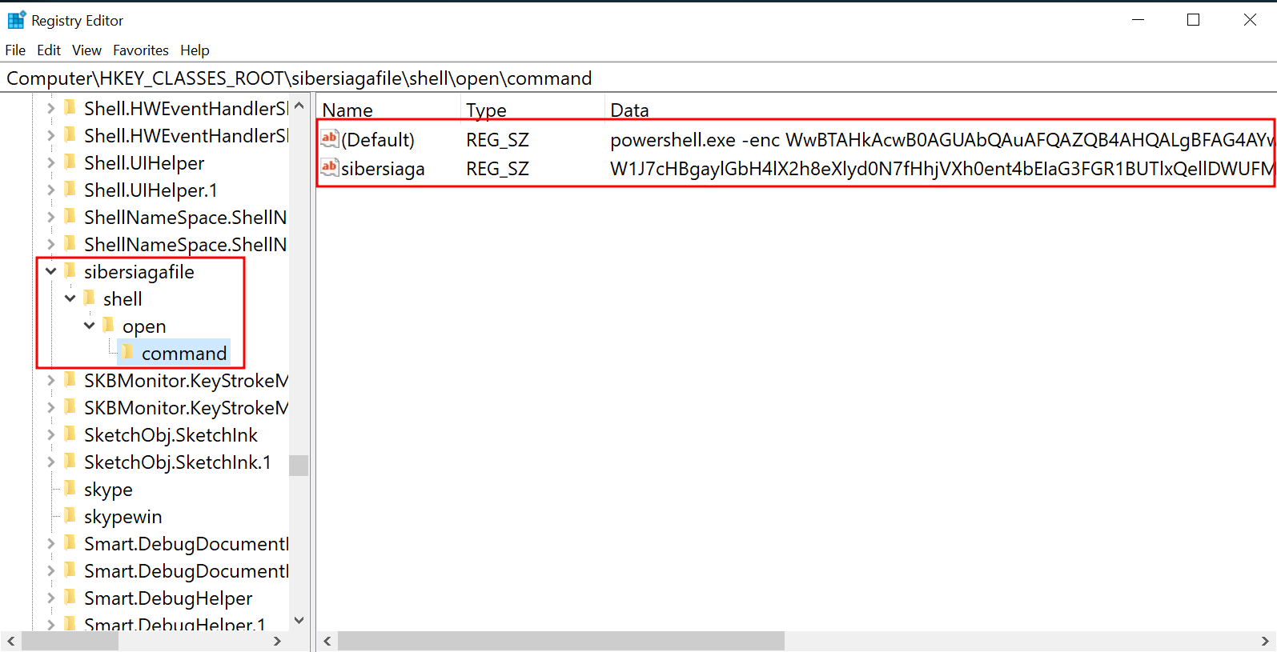This screenshot has height=652, width=1277.
Task: Click the folder icon next to command key
Action: tap(127, 352)
